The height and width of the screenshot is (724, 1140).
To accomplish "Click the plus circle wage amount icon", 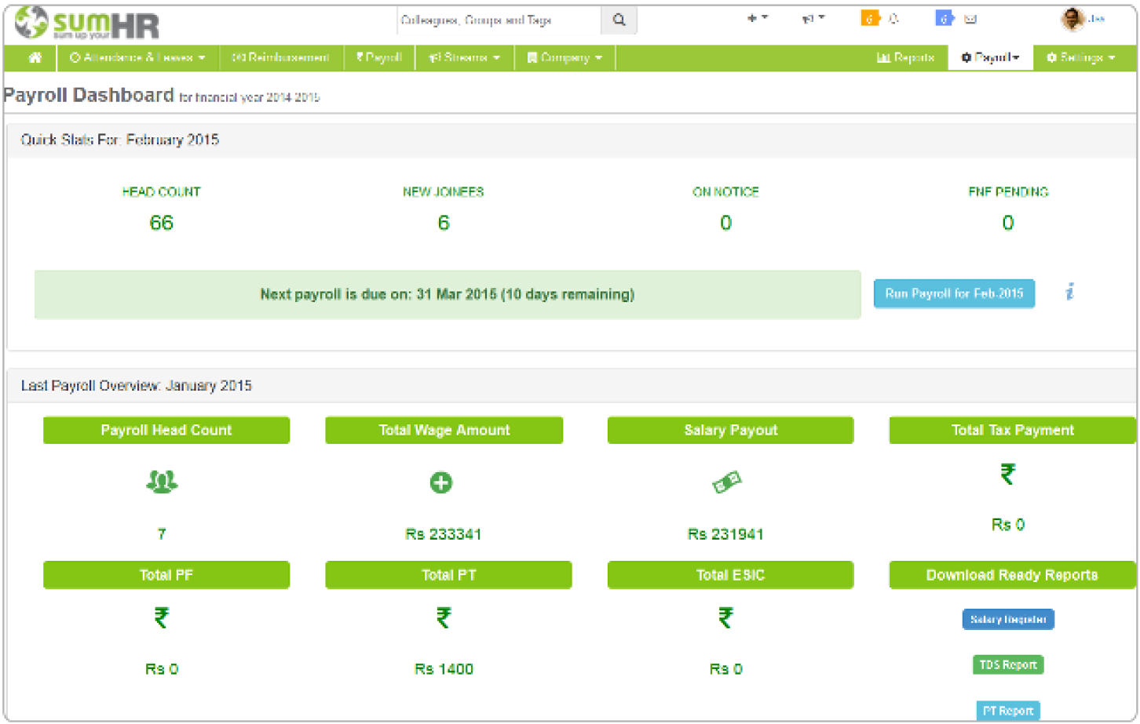I will click(441, 482).
